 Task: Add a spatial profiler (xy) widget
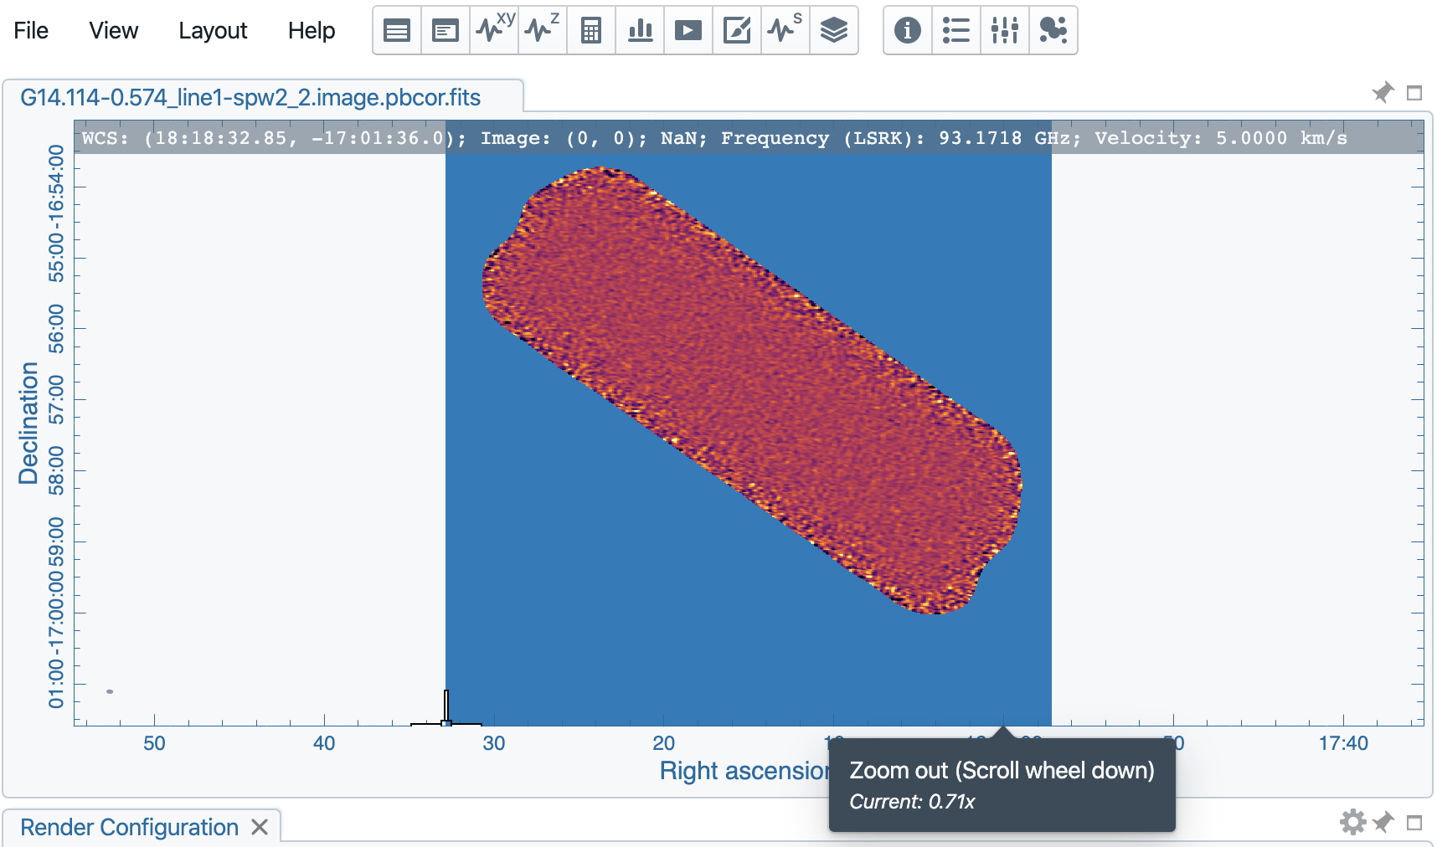(x=494, y=31)
